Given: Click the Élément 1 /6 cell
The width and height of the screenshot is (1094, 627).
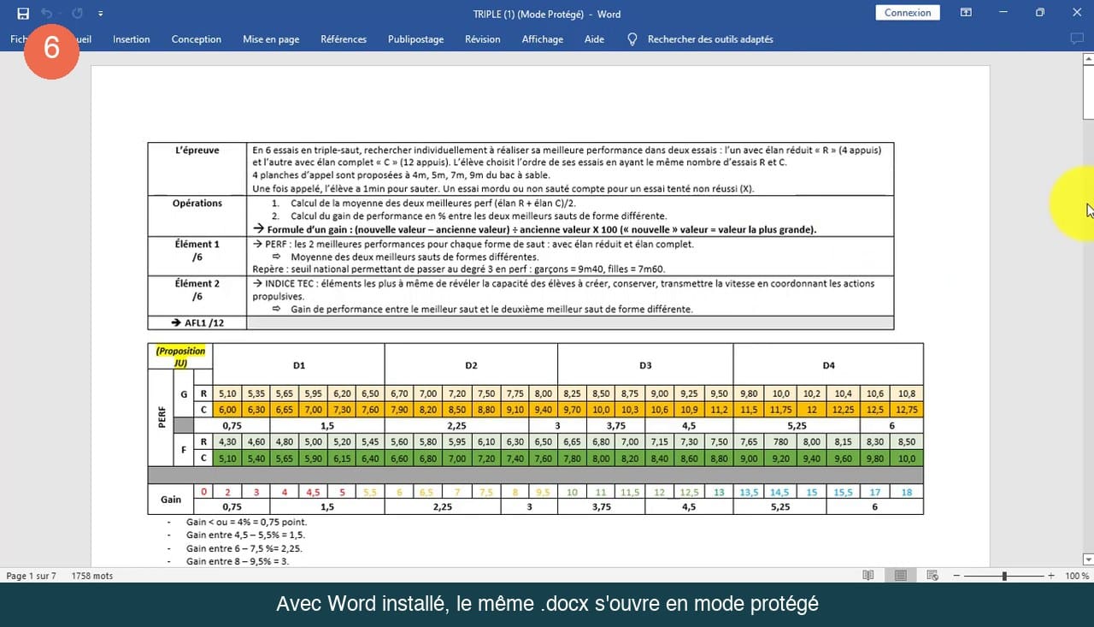Looking at the screenshot, I should click(197, 257).
